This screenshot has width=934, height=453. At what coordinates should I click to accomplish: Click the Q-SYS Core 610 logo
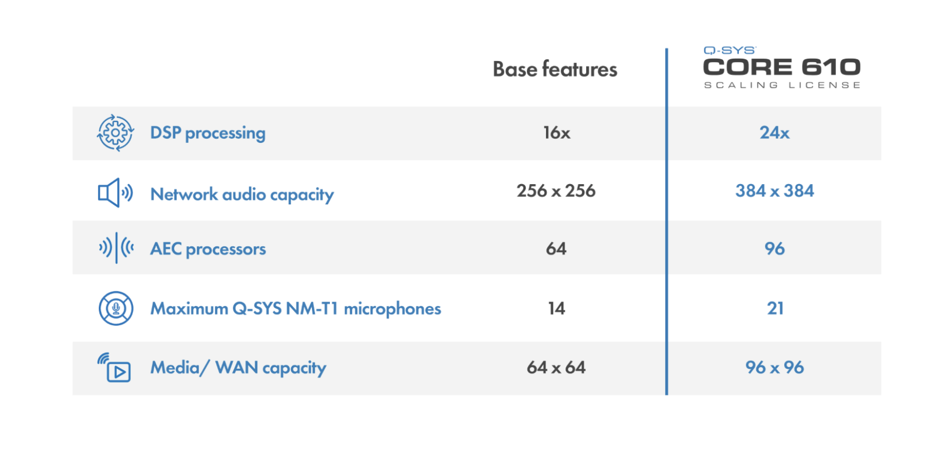click(x=782, y=67)
